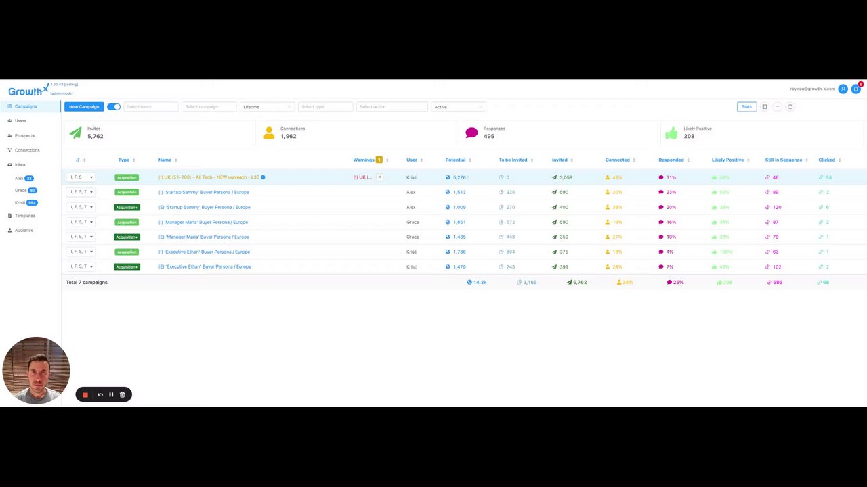Viewport: 867px width, 487px height.
Task: Click the Invites paper plane icon
Action: coord(75,133)
